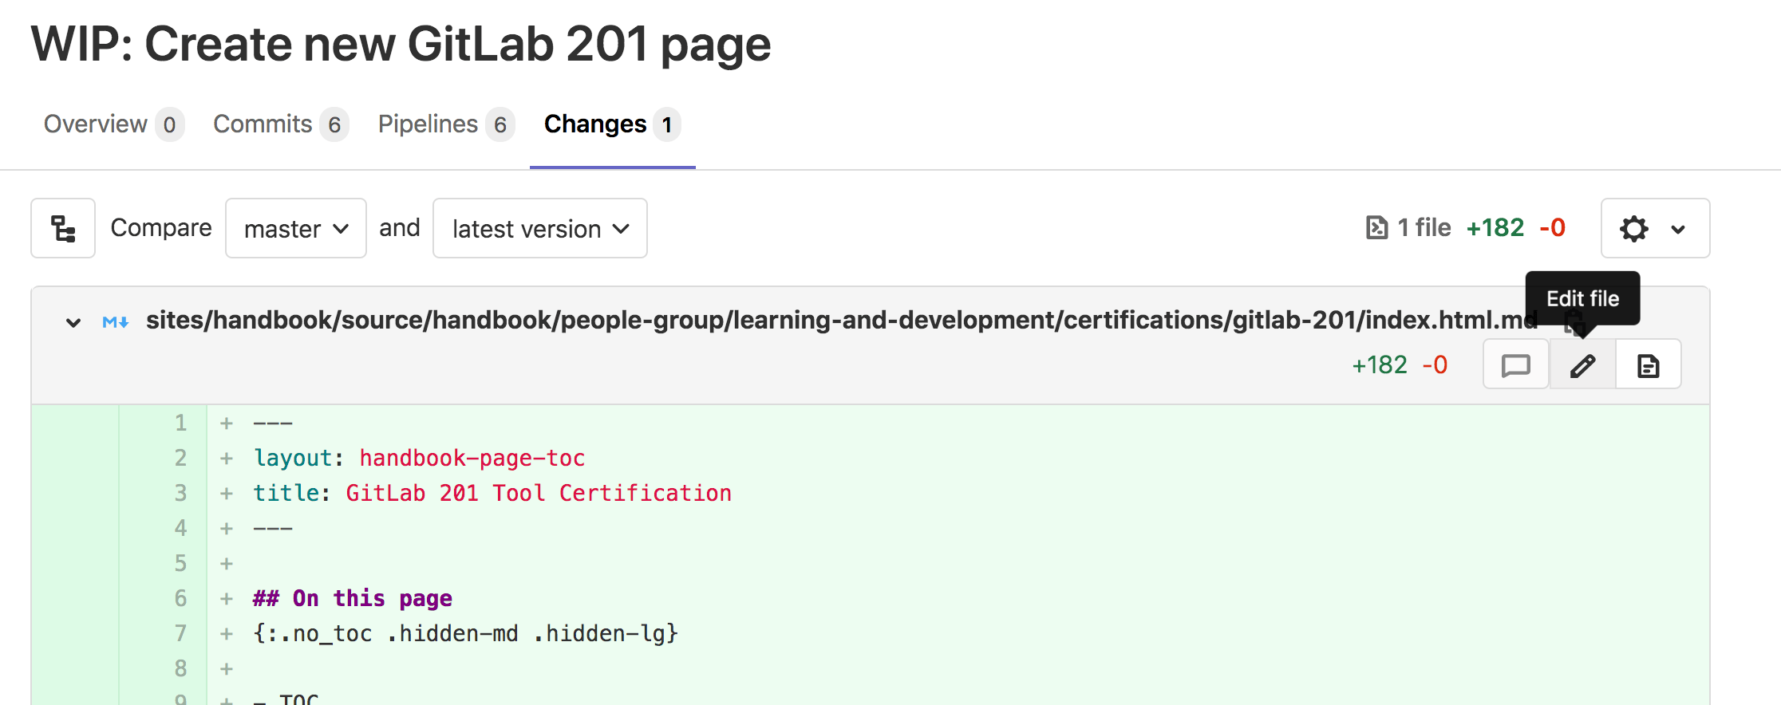Click the 'layout: handbook-page-toc' line
The width and height of the screenshot is (1781, 705).
click(420, 458)
